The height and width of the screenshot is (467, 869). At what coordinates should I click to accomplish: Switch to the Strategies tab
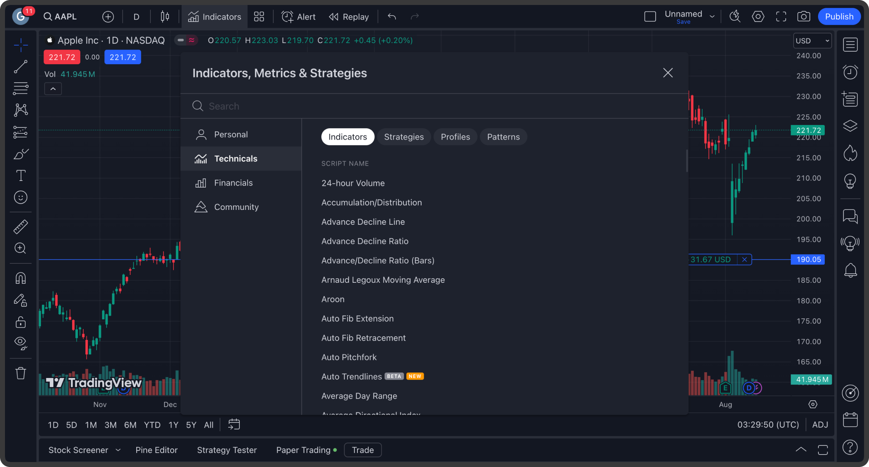(404, 137)
